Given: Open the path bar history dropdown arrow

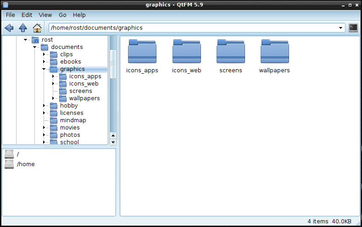Looking at the screenshot, I should pyautogui.click(x=340, y=28).
